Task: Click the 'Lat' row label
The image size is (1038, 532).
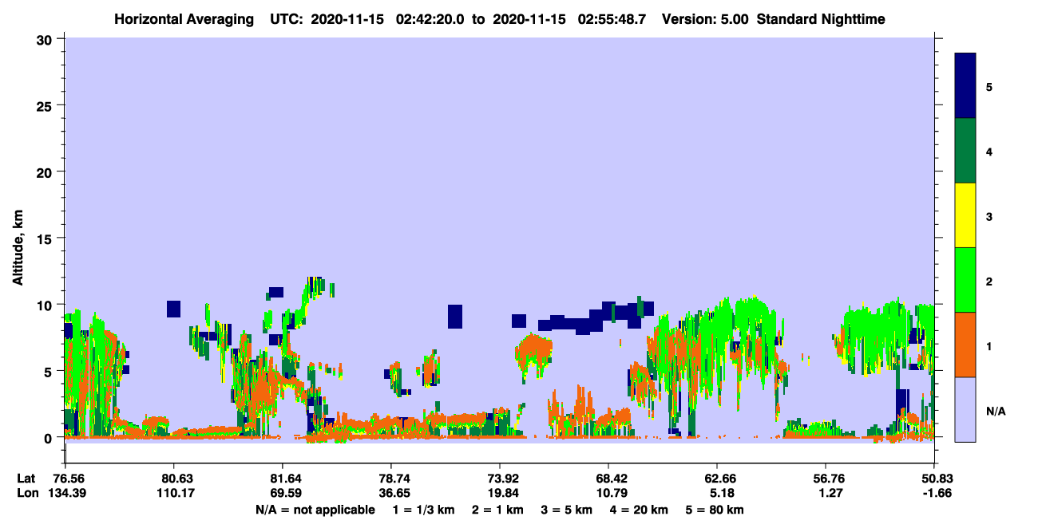Action: tap(26, 479)
